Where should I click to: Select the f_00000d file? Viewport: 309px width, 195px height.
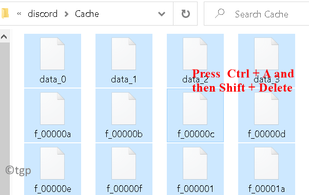(x=266, y=115)
